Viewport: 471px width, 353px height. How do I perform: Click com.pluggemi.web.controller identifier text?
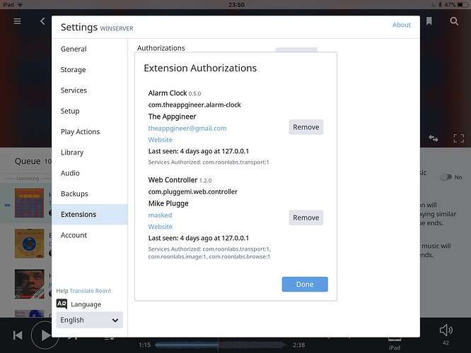coord(193,191)
